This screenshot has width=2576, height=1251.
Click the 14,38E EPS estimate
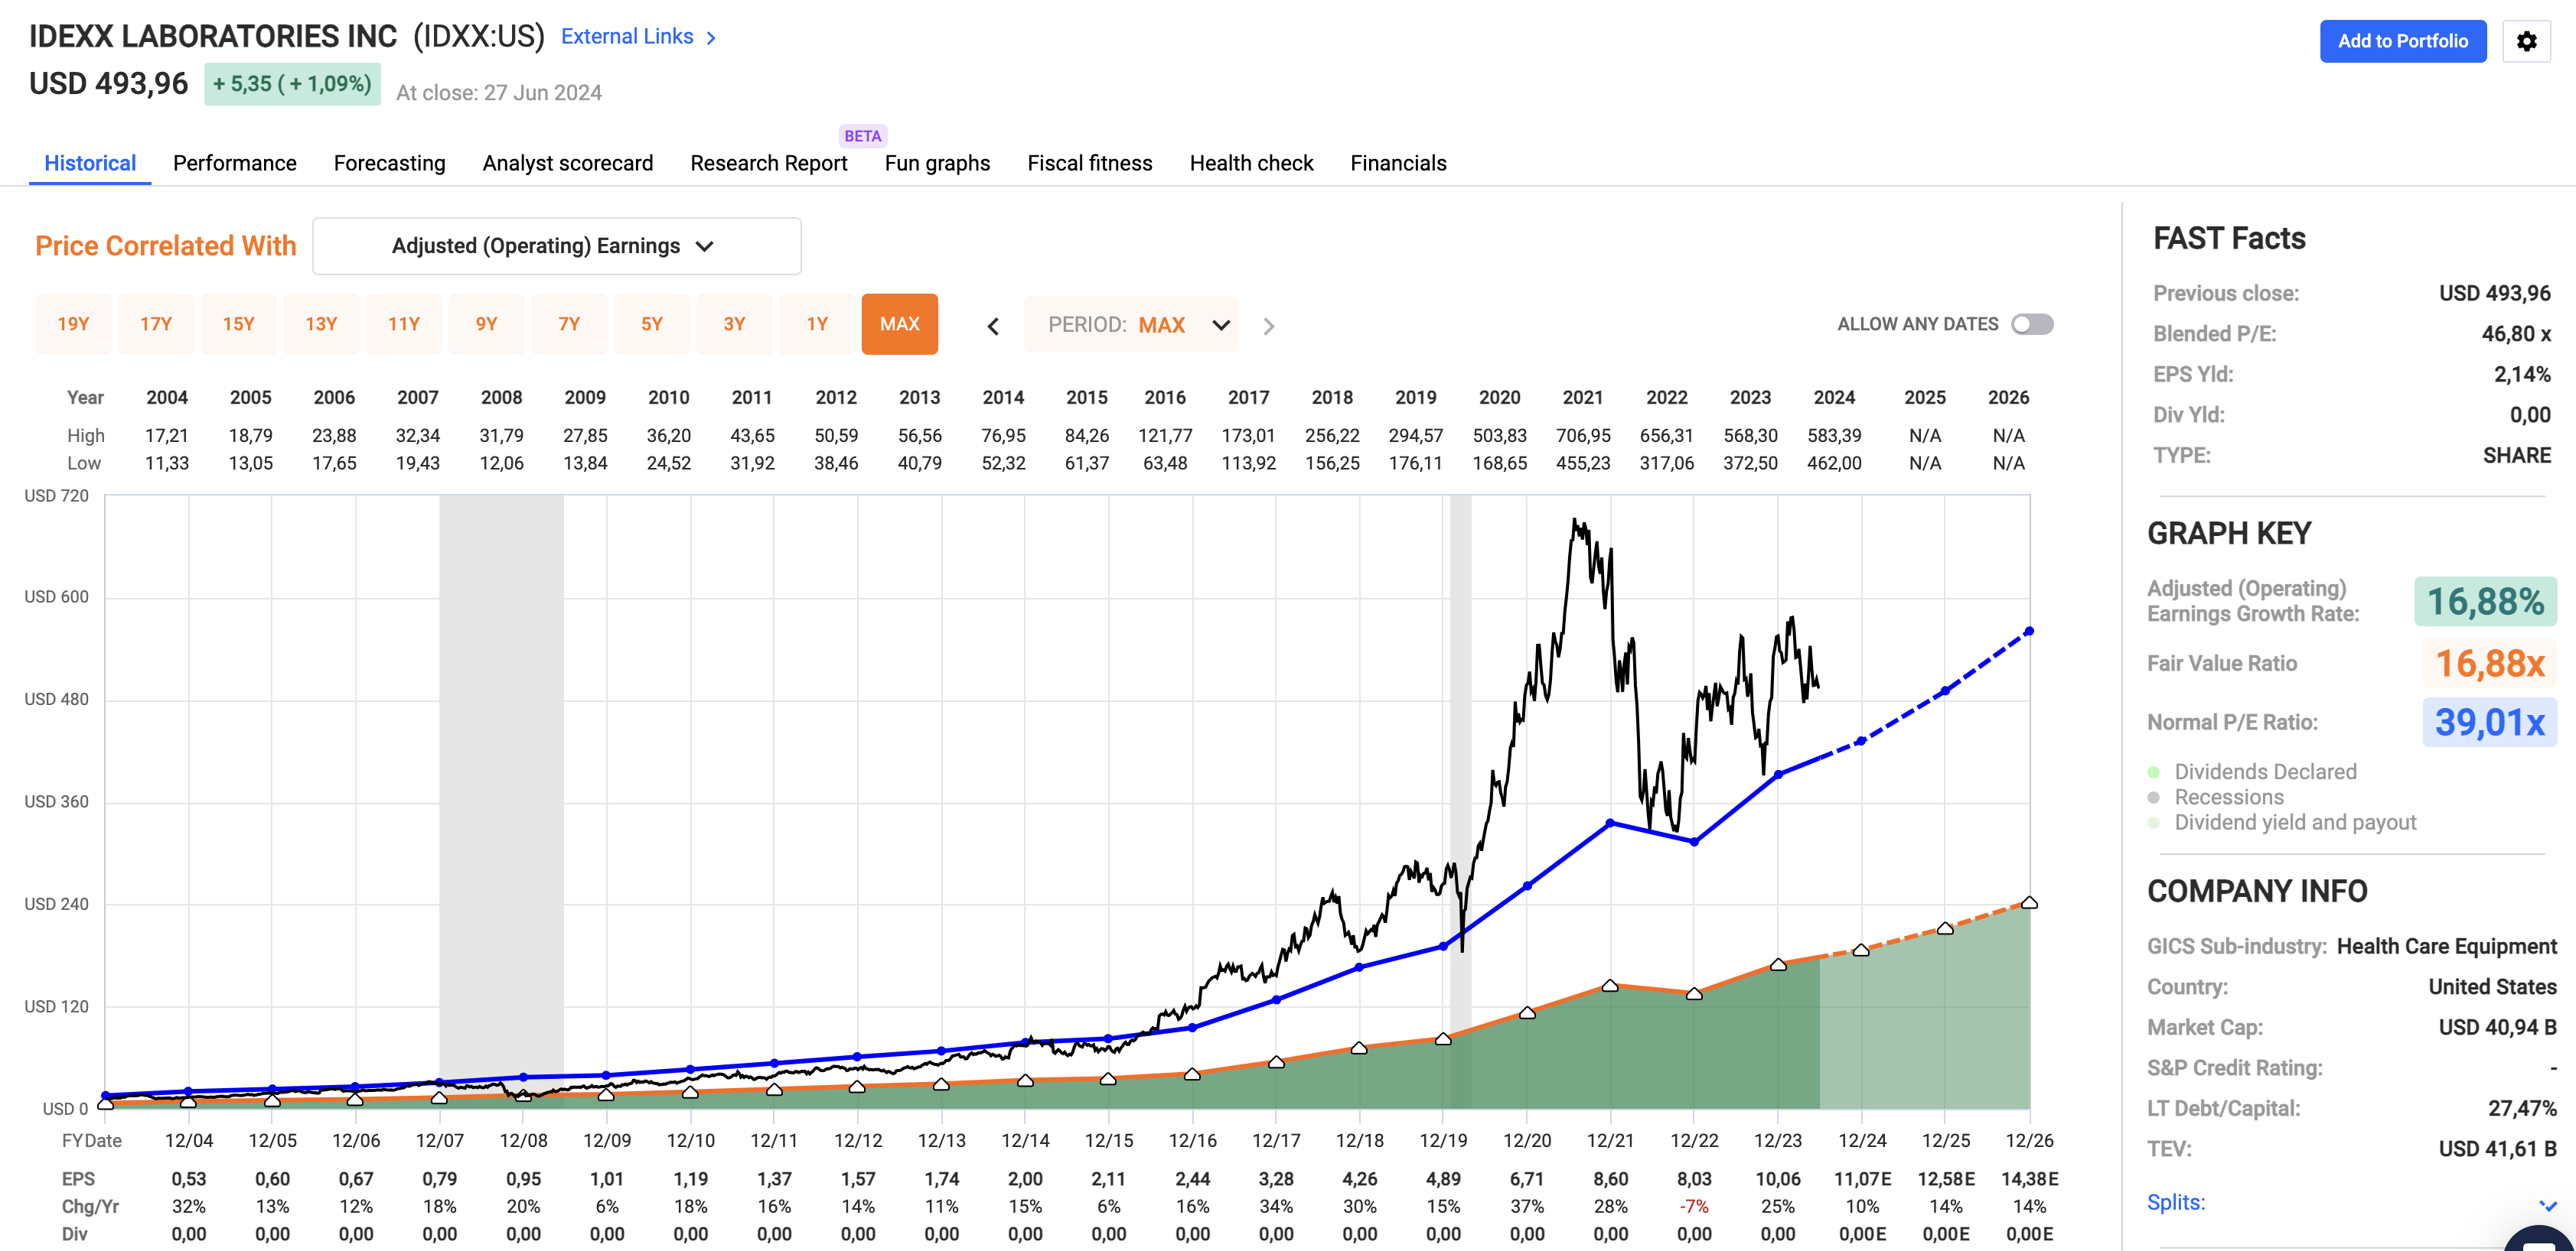pos(2029,1179)
